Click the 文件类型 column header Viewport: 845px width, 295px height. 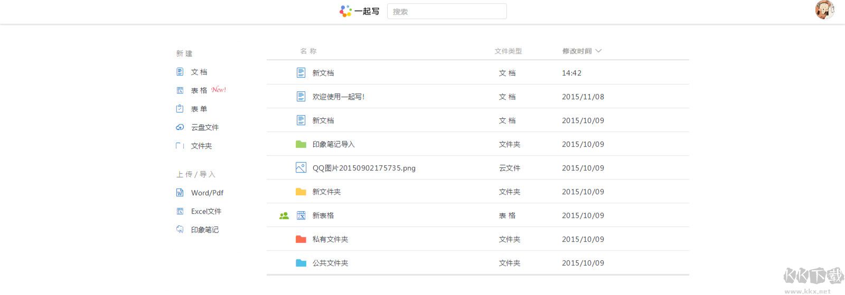pos(508,51)
